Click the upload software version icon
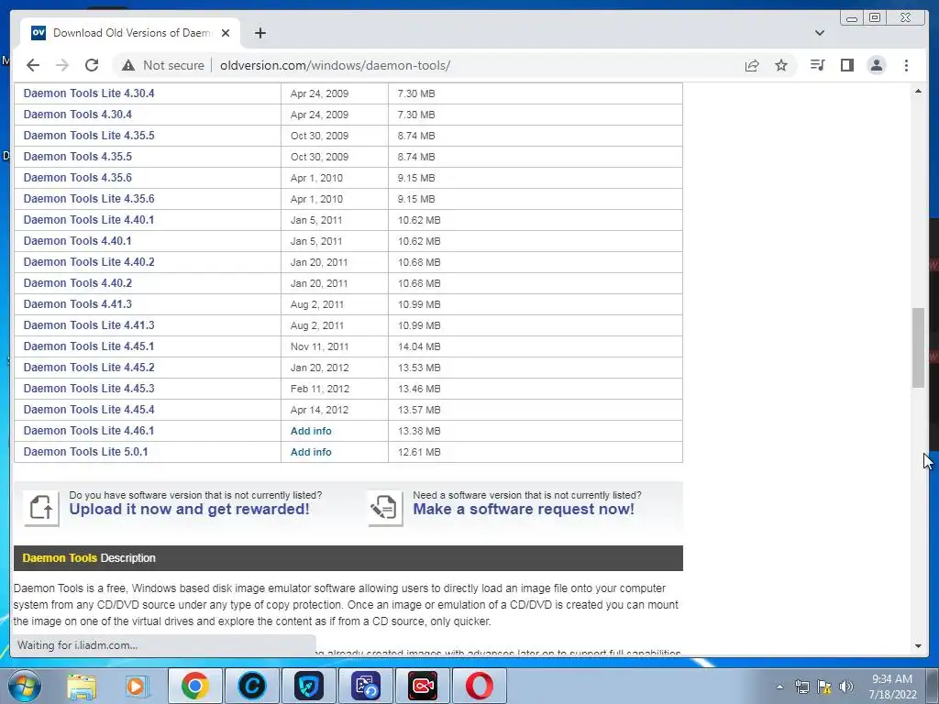The height and width of the screenshot is (704, 939). pos(41,508)
